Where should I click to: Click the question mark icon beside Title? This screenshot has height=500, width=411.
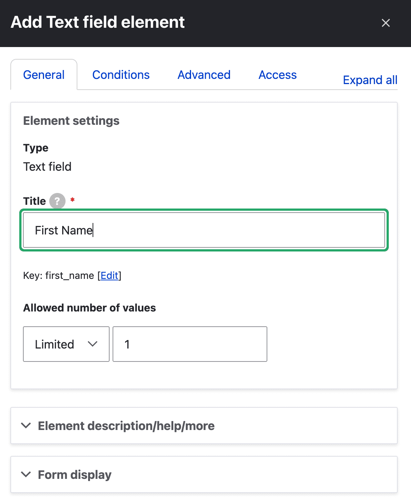[x=57, y=201]
